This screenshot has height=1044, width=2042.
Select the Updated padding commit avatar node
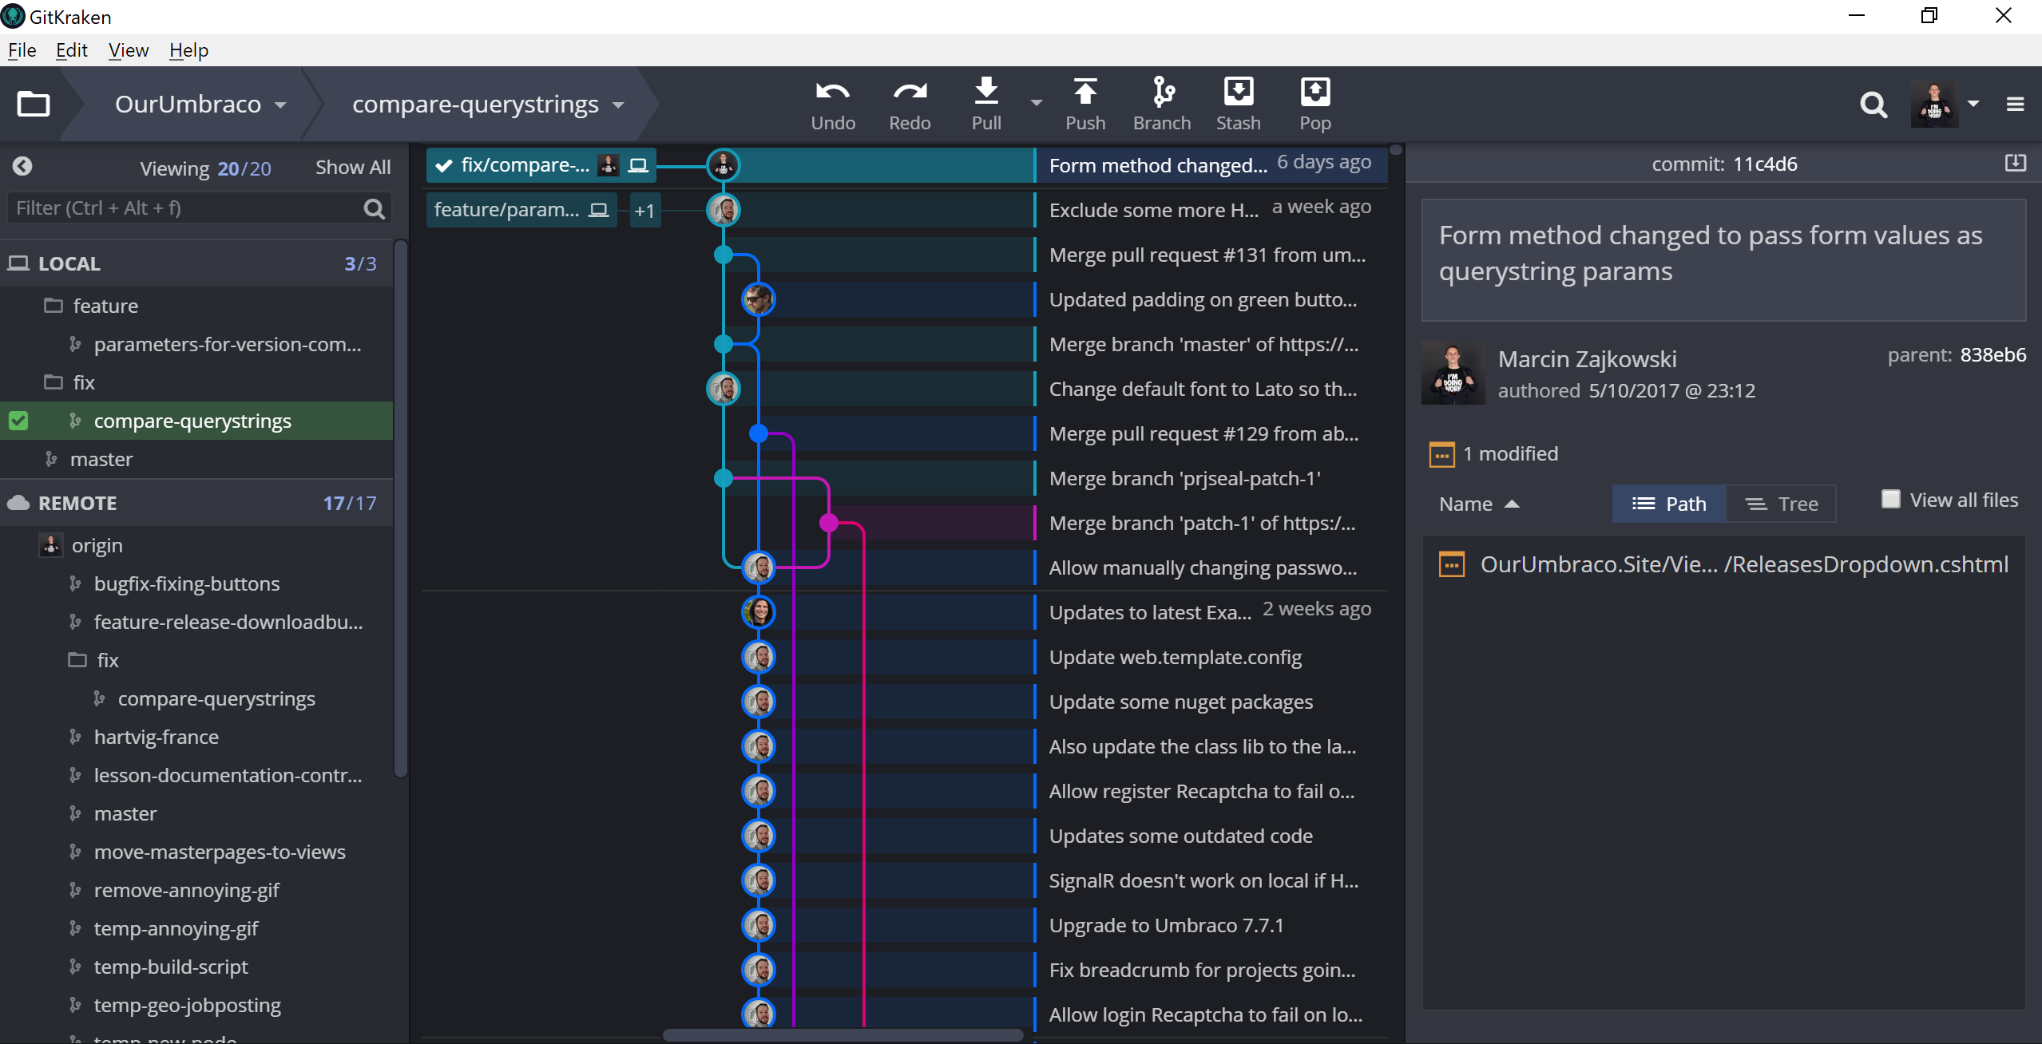coord(758,299)
